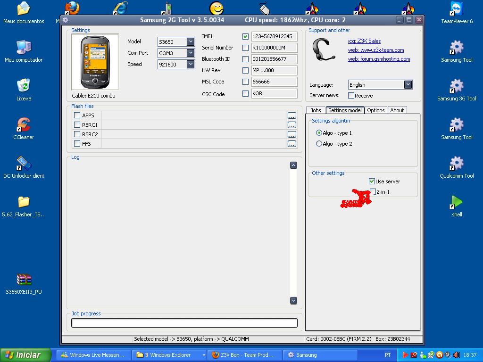
Task: Launch Firefox from the desktop
Action: (72, 8)
